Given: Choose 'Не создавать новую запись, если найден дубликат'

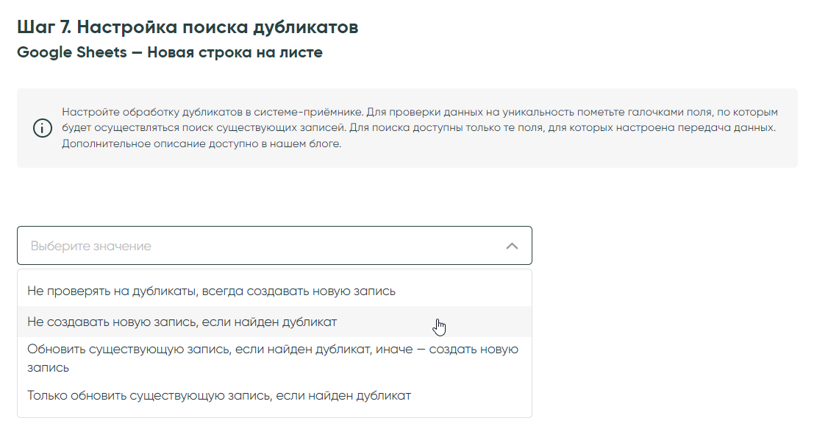Looking at the screenshot, I should click(182, 322).
